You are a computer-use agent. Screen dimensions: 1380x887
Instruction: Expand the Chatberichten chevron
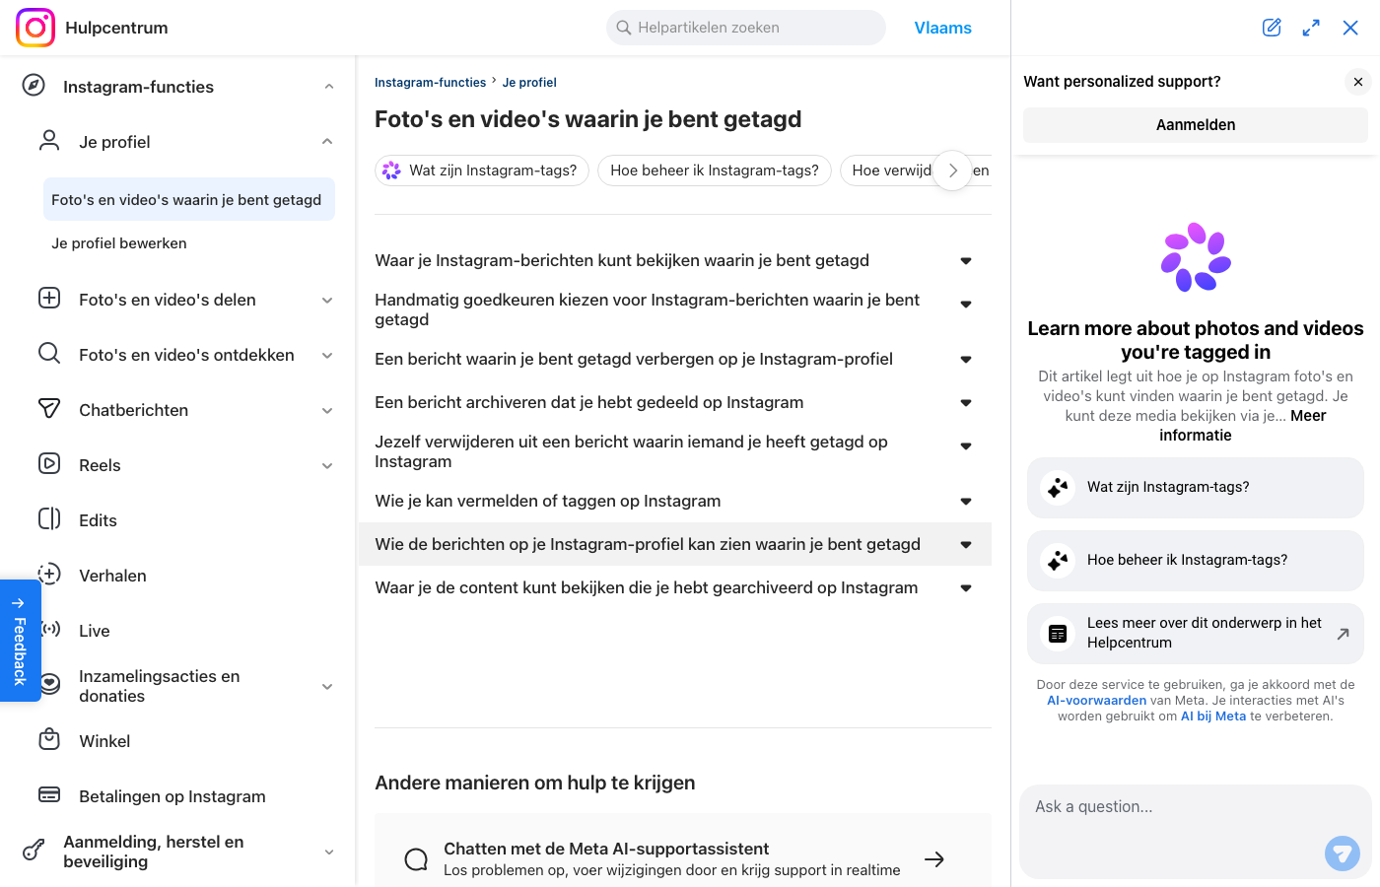point(327,410)
